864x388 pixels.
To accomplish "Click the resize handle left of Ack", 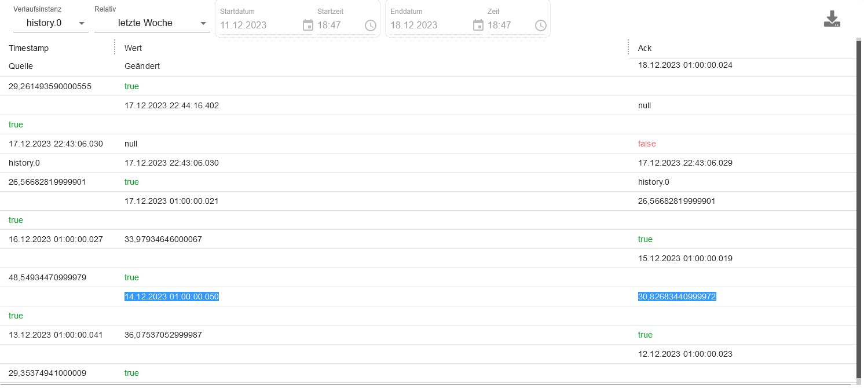I will (628, 47).
